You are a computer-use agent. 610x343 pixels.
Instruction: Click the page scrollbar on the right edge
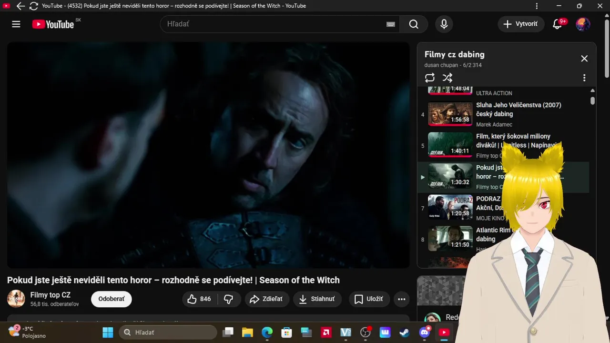click(607, 48)
